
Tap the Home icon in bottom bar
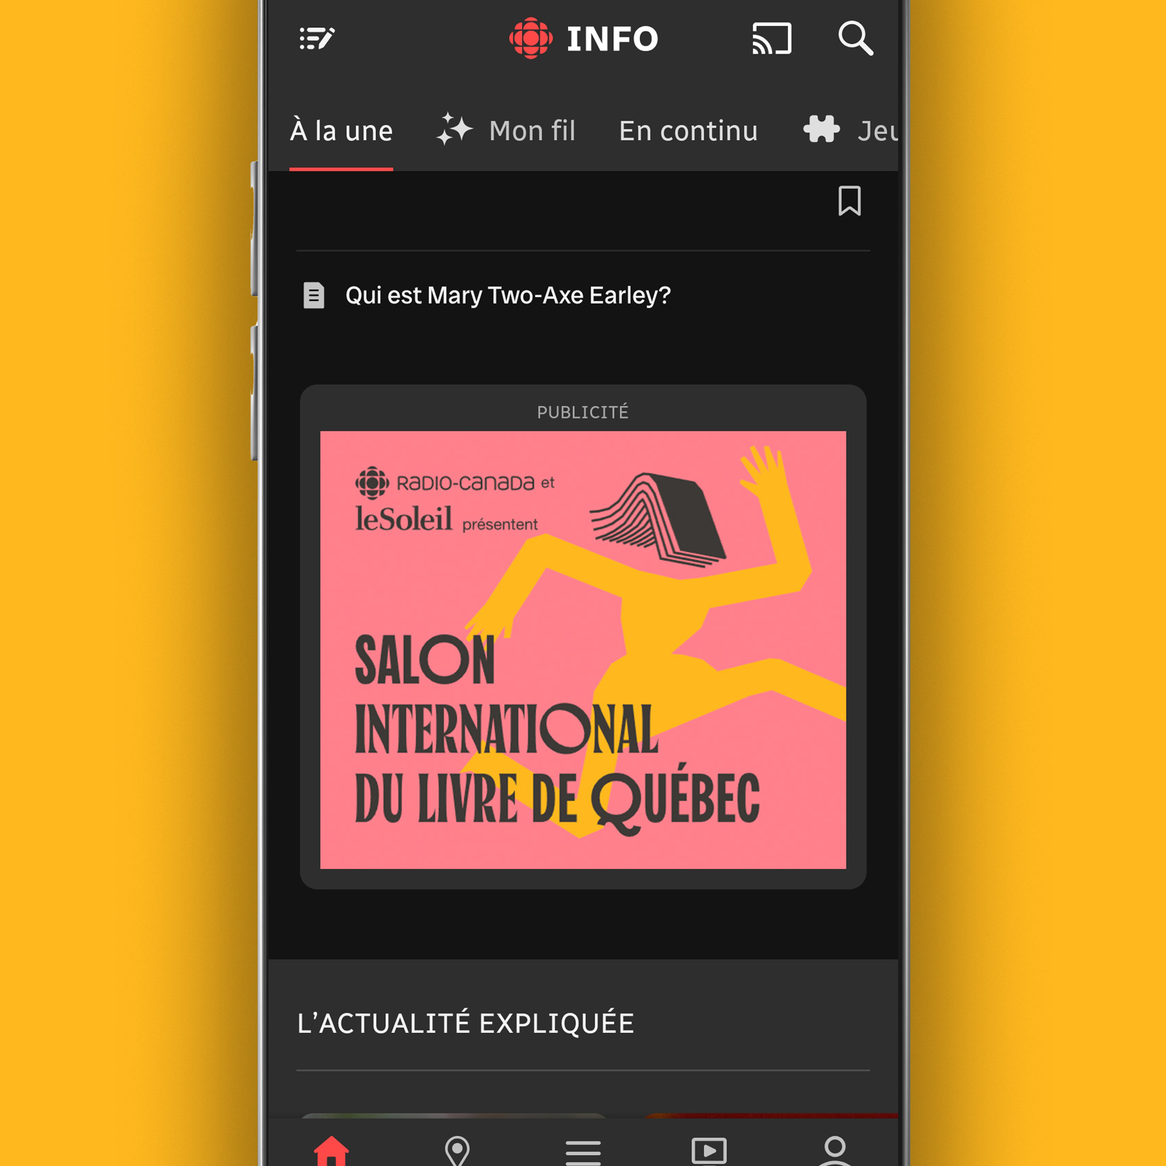(x=331, y=1150)
